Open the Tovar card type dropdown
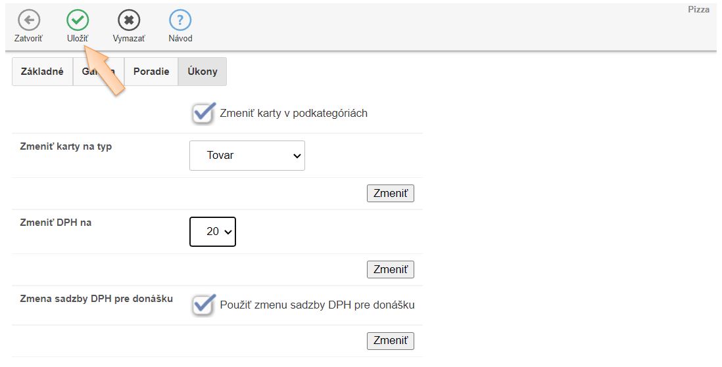722x367 pixels. pyautogui.click(x=247, y=156)
